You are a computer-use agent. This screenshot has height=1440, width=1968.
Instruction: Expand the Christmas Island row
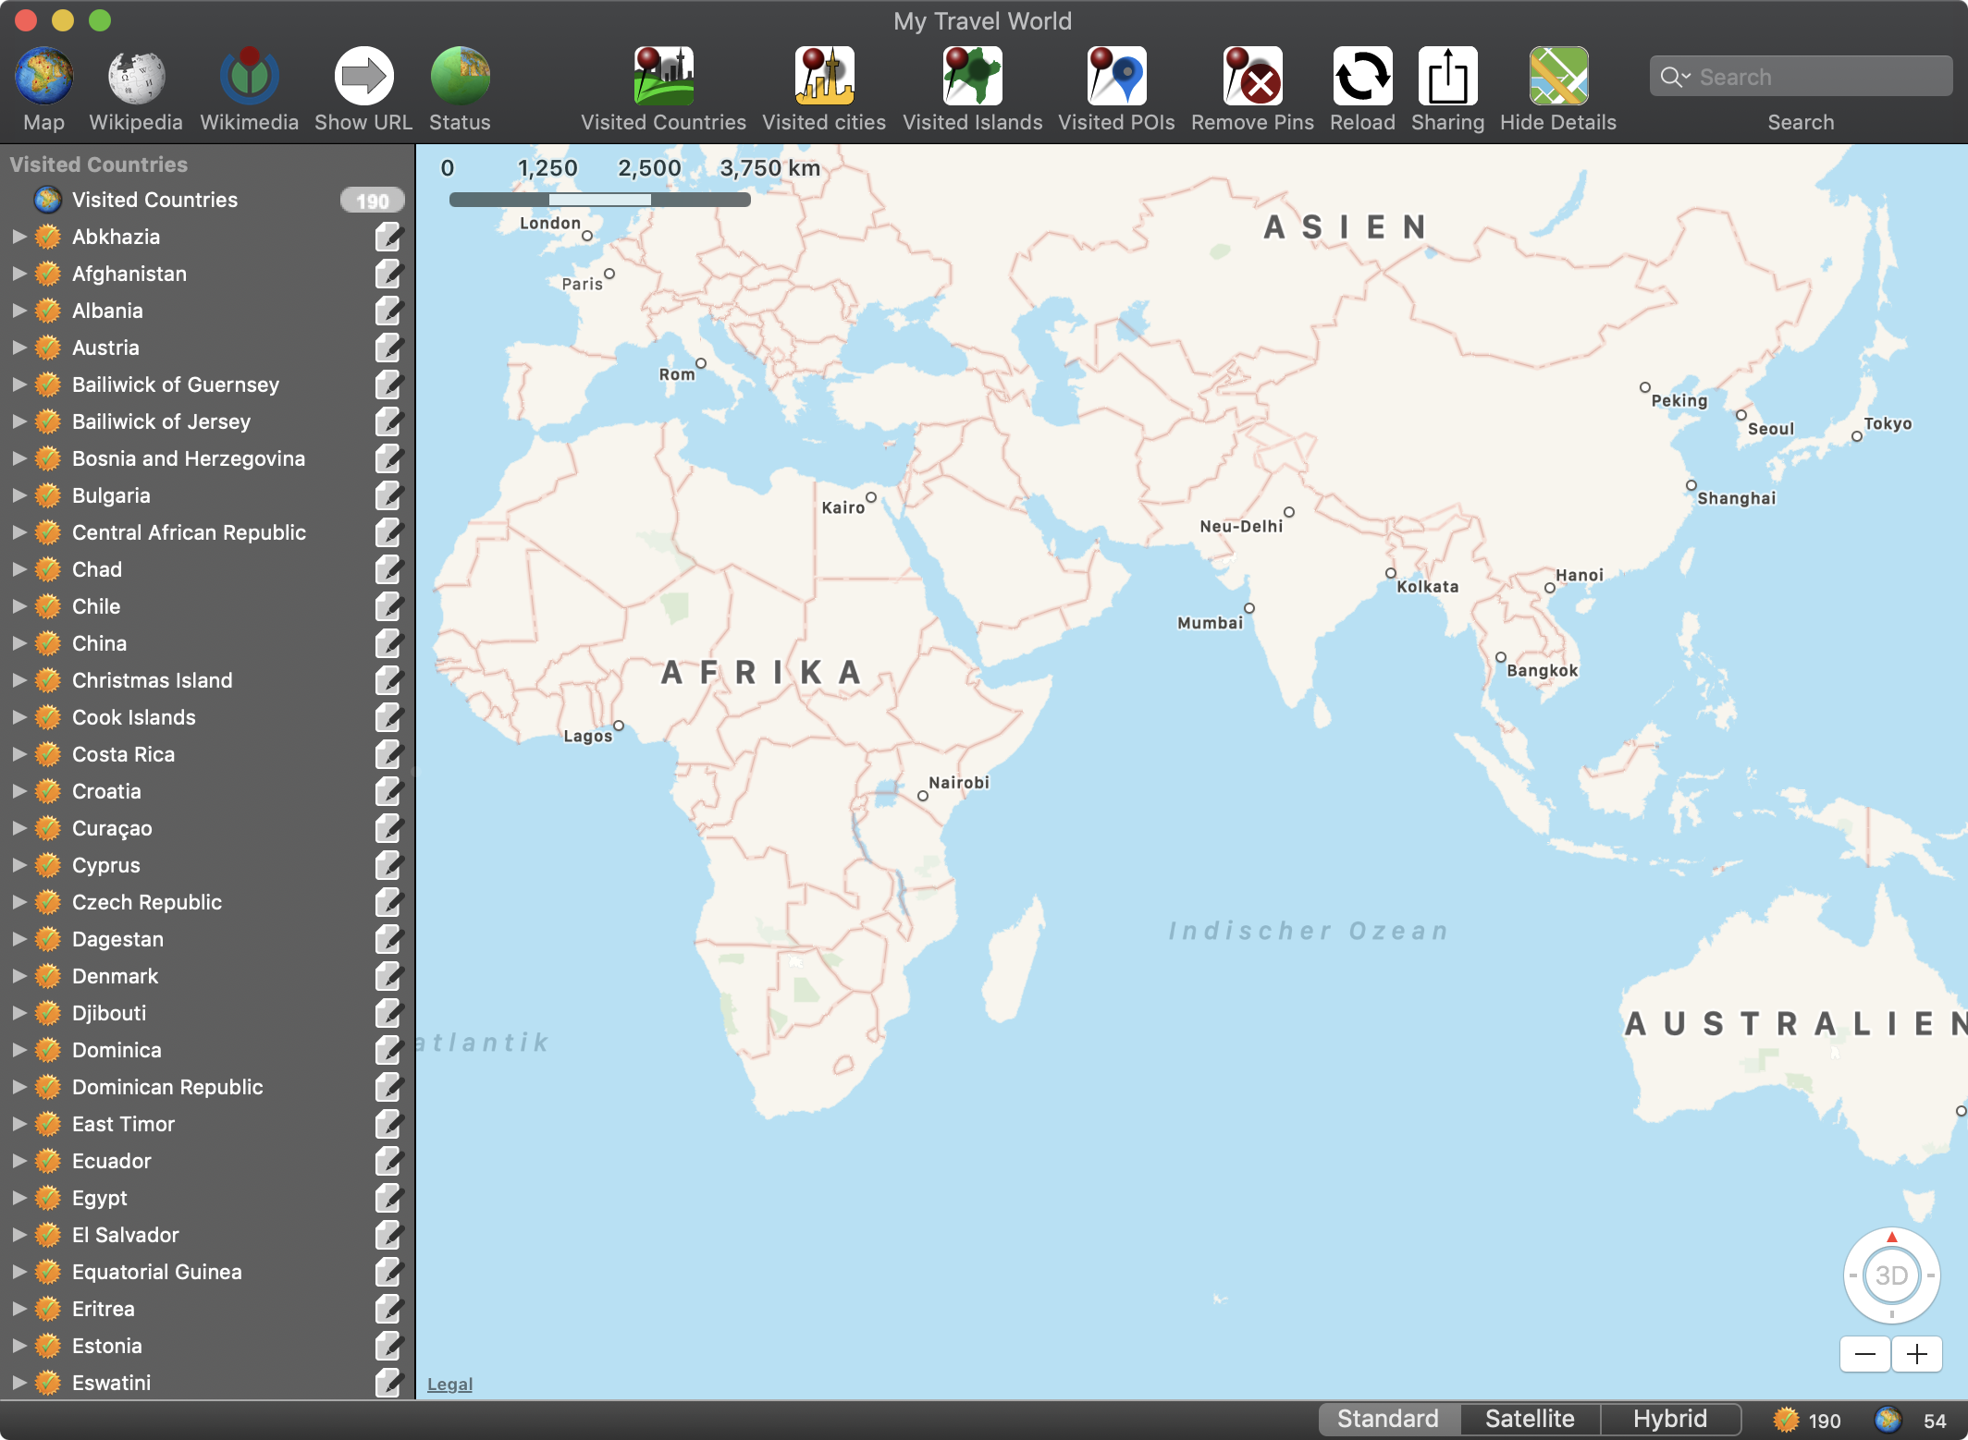click(x=18, y=680)
